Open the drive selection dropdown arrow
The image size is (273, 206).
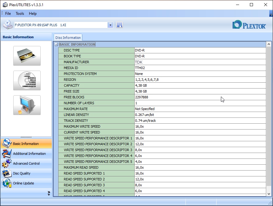(x=110, y=25)
